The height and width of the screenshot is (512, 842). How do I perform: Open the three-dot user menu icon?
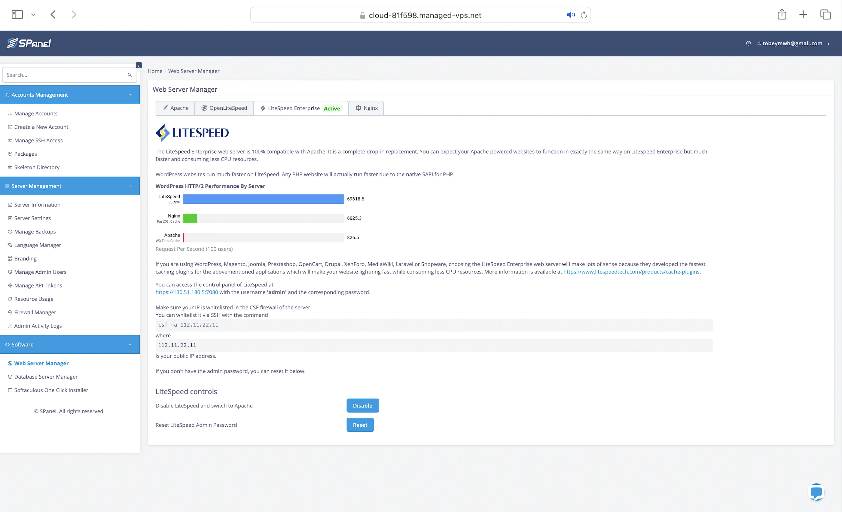point(828,43)
